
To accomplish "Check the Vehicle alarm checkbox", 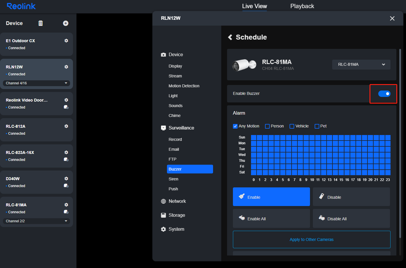I will pos(292,126).
